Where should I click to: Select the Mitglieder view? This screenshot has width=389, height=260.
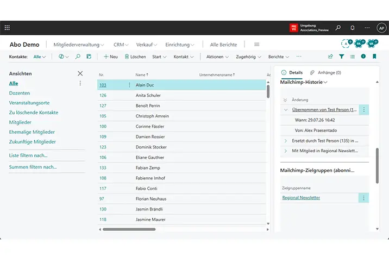click(20, 122)
